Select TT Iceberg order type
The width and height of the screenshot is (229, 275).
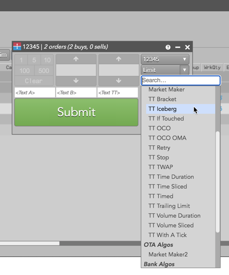click(180, 109)
